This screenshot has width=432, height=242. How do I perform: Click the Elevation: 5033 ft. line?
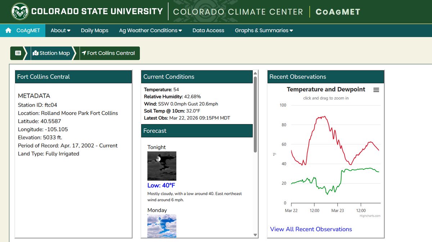tap(40, 137)
